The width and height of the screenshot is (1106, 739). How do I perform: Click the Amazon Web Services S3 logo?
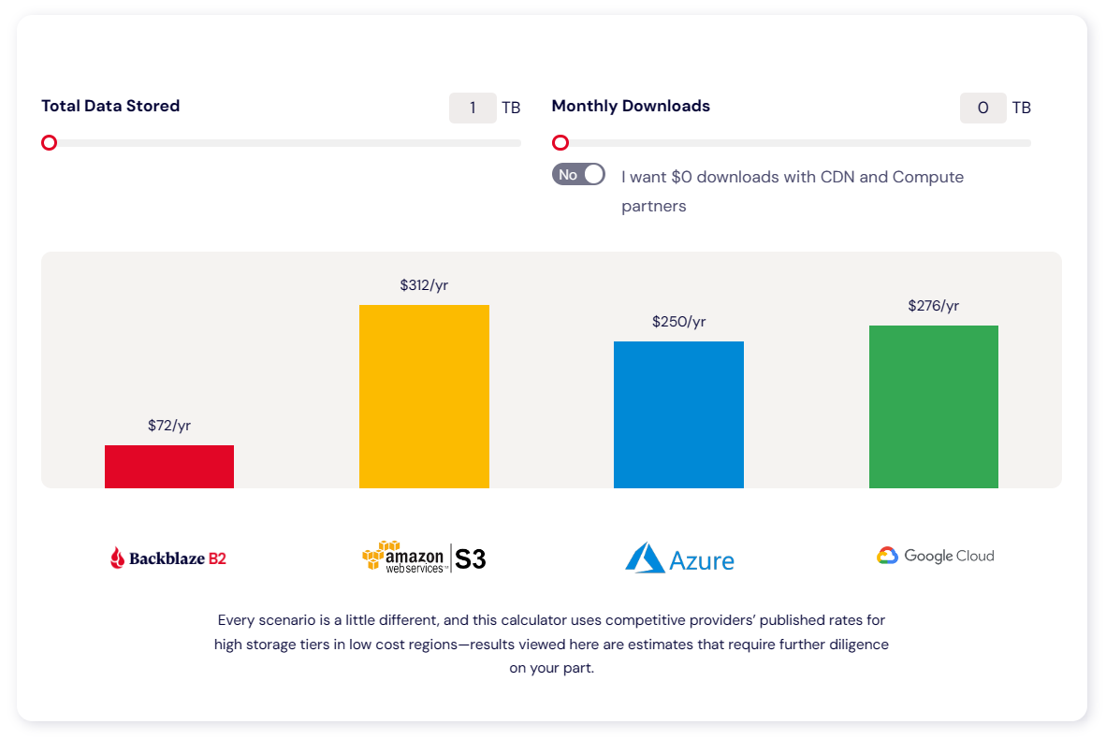(424, 558)
